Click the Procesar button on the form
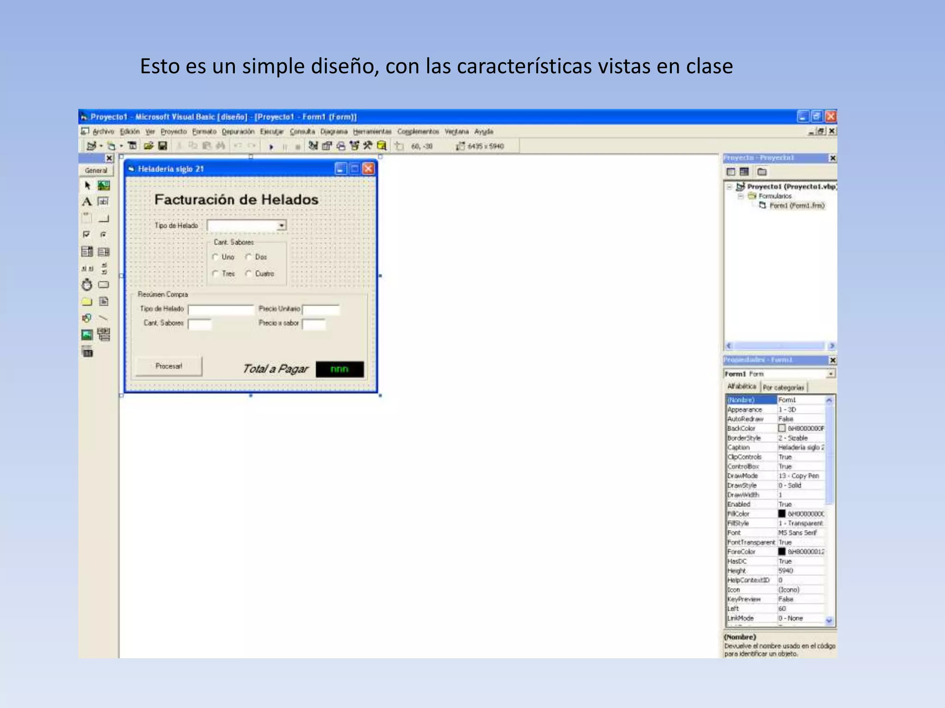Screen dimensions: 945x708 point(169,366)
